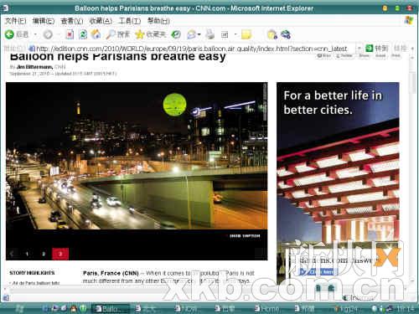Go to the Home page icon
Image resolution: width=419 pixels, height=314 pixels.
(x=96, y=34)
